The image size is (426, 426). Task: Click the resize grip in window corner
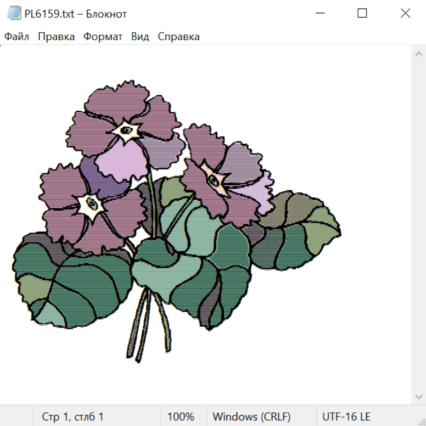pos(422,422)
